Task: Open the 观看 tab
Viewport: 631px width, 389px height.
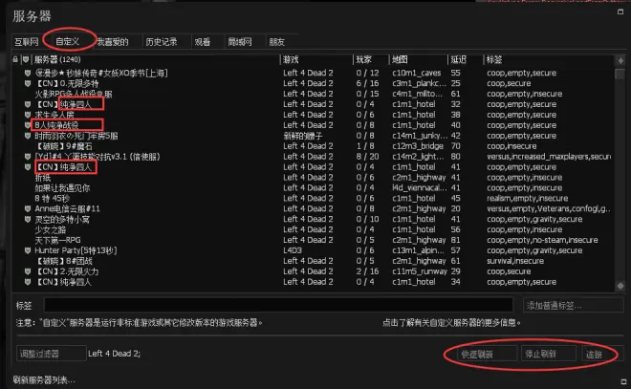Action: point(203,42)
